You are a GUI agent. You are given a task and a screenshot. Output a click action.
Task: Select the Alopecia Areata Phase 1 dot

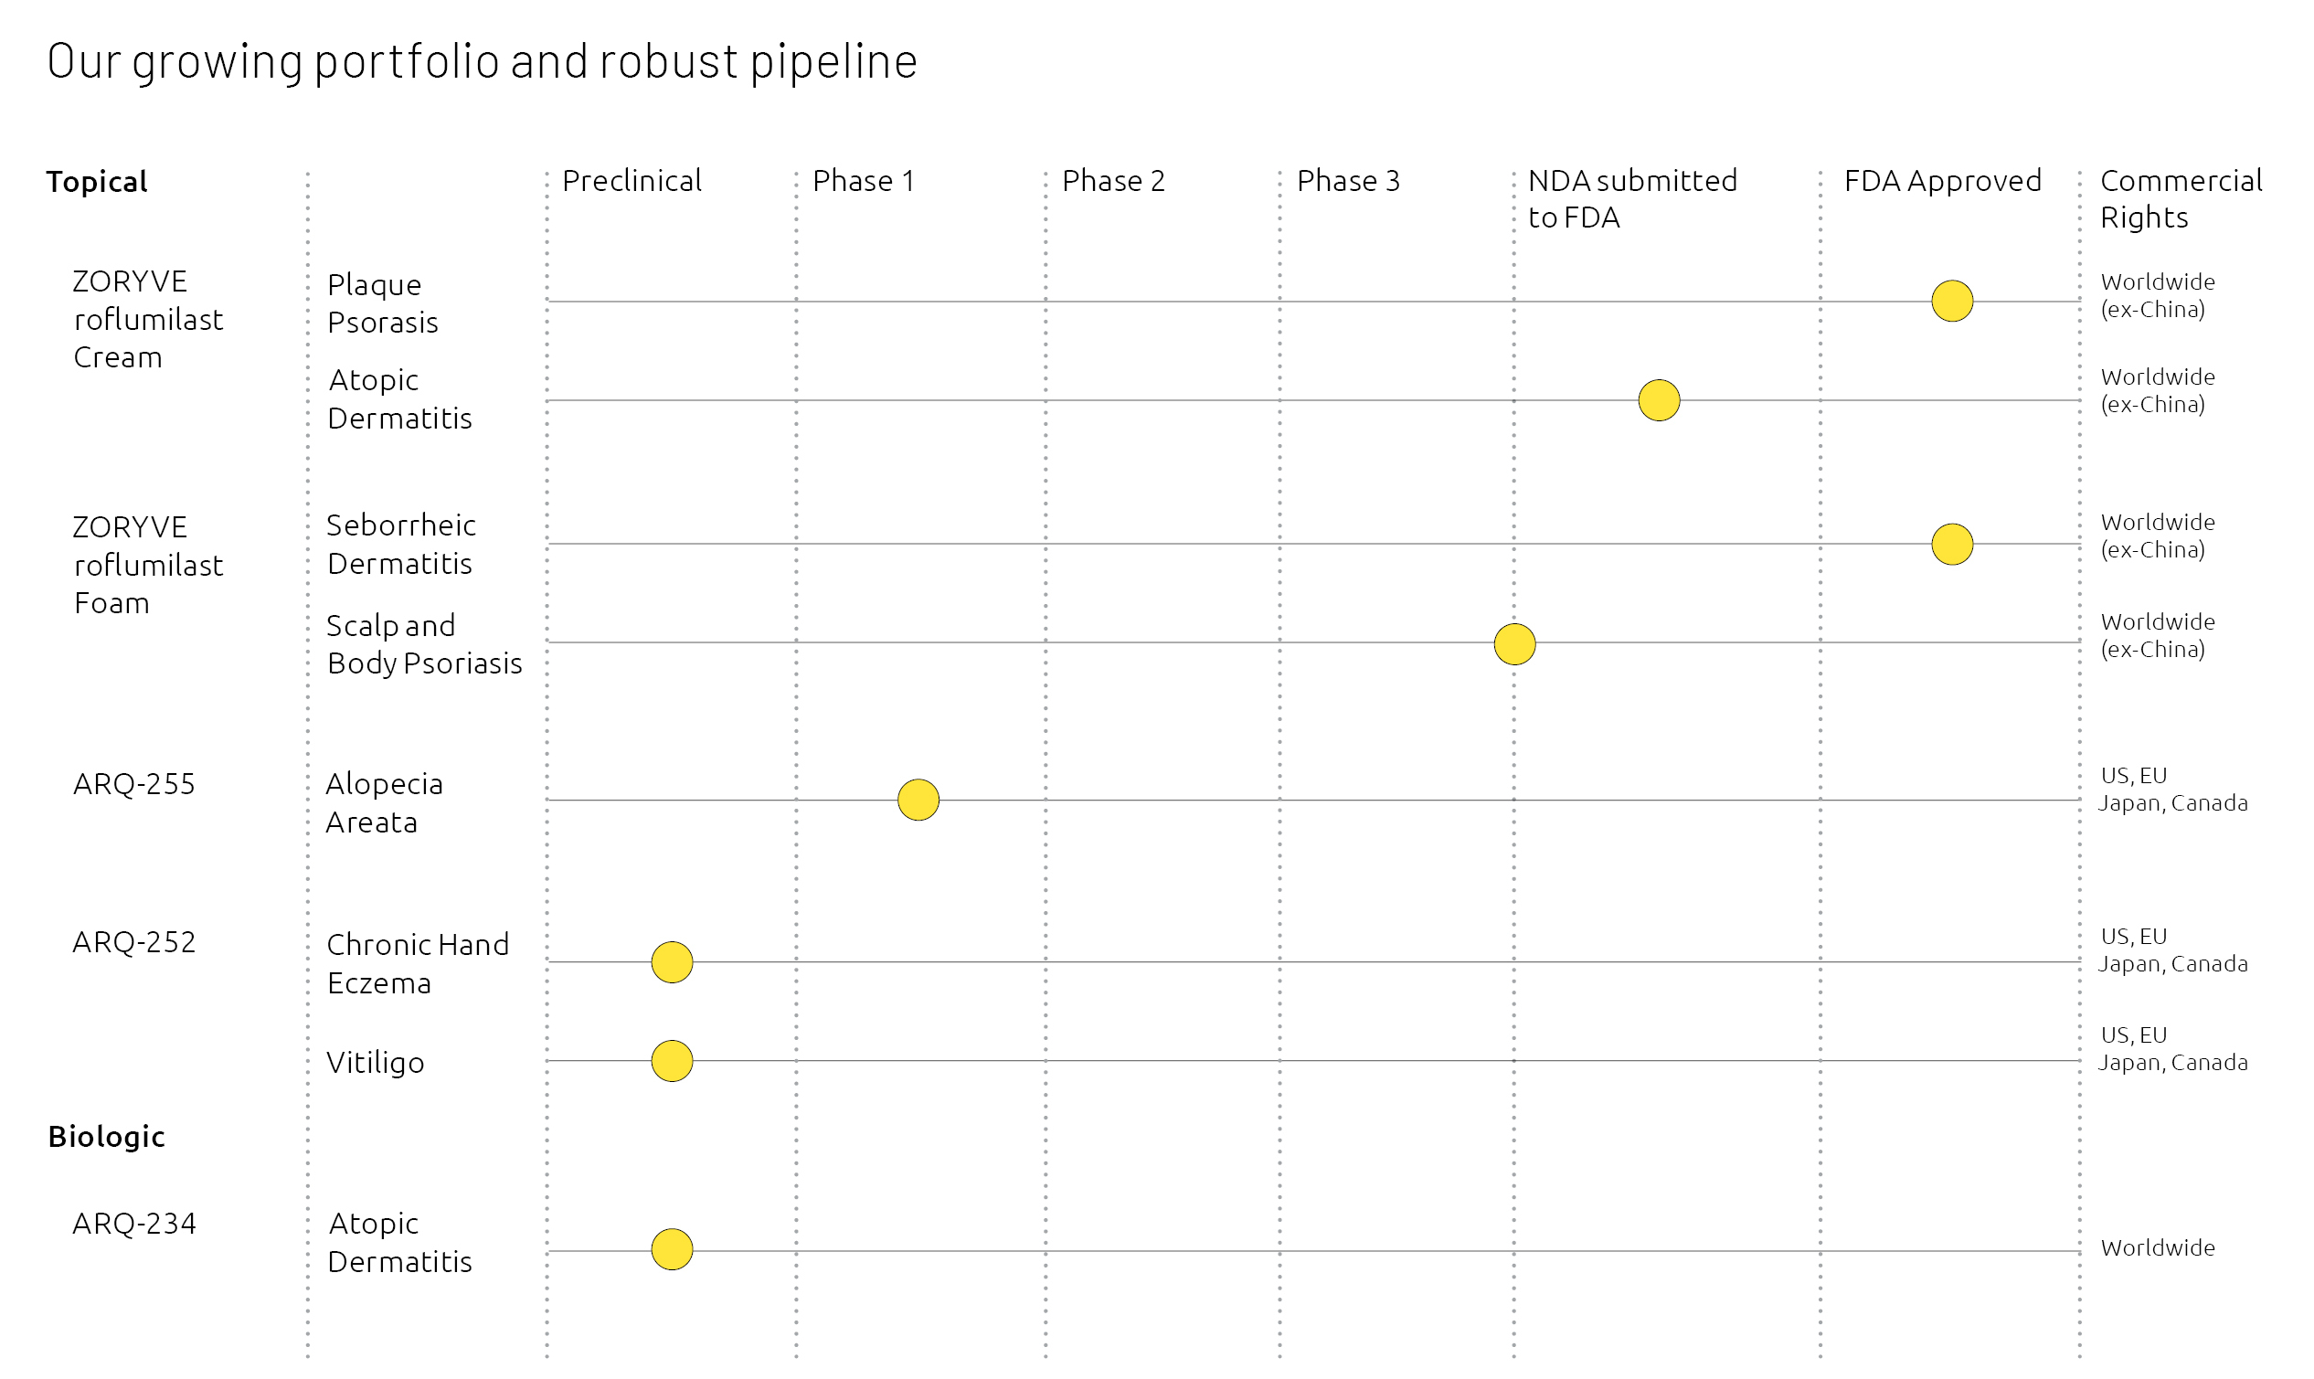(x=918, y=801)
